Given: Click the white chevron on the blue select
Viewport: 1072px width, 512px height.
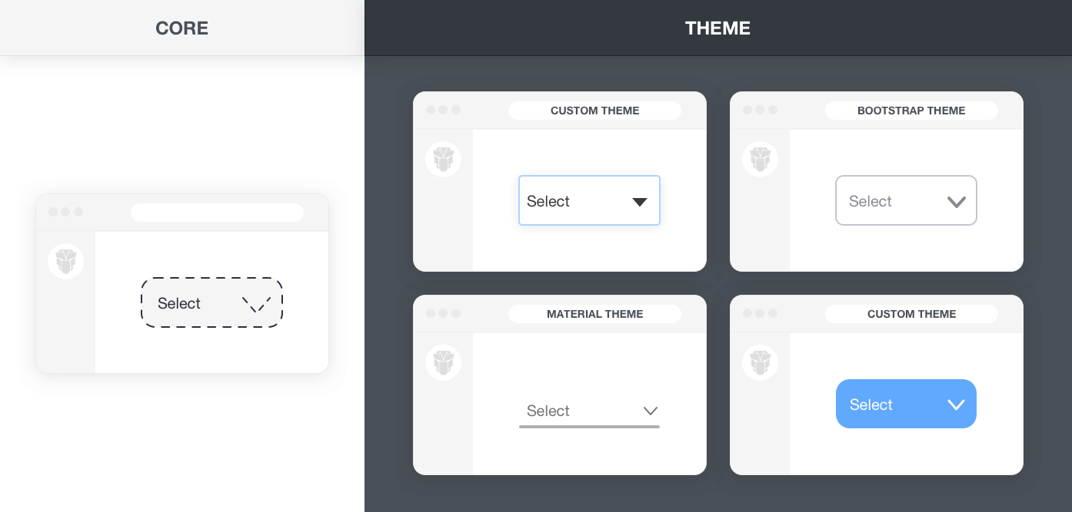Looking at the screenshot, I should pos(956,405).
